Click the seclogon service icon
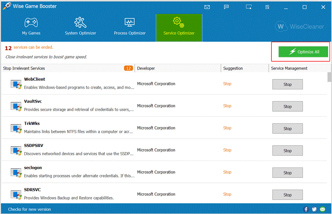This screenshot has height=214, width=332. (16, 173)
